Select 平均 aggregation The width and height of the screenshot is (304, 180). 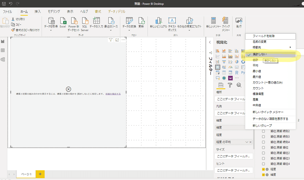(x=271, y=65)
